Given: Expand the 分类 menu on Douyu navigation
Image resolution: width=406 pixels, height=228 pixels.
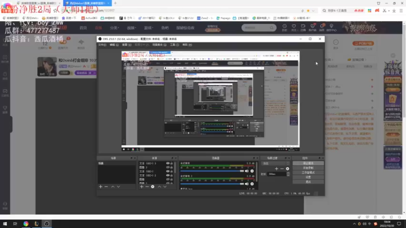Looking at the screenshot, I should [114, 28].
